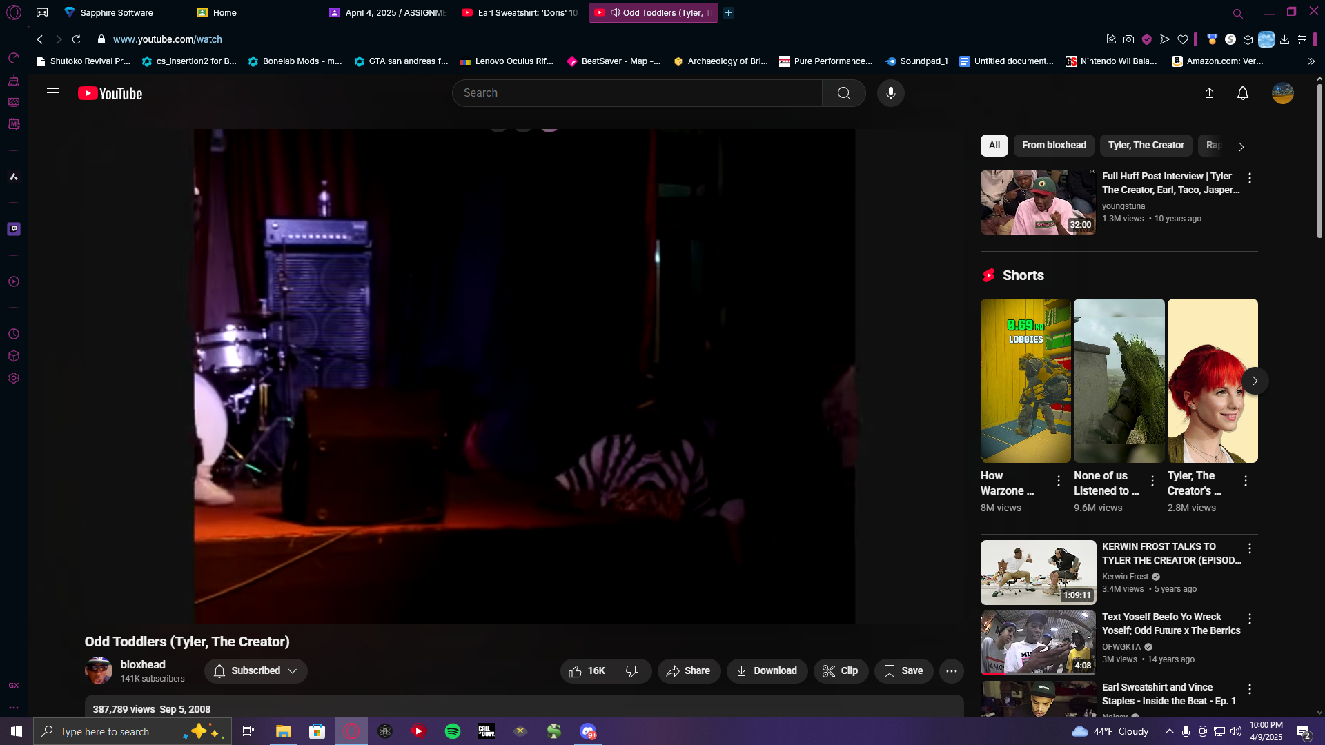Open Call of Duty from the taskbar
Screen dimensions: 1325x745
(x=487, y=731)
